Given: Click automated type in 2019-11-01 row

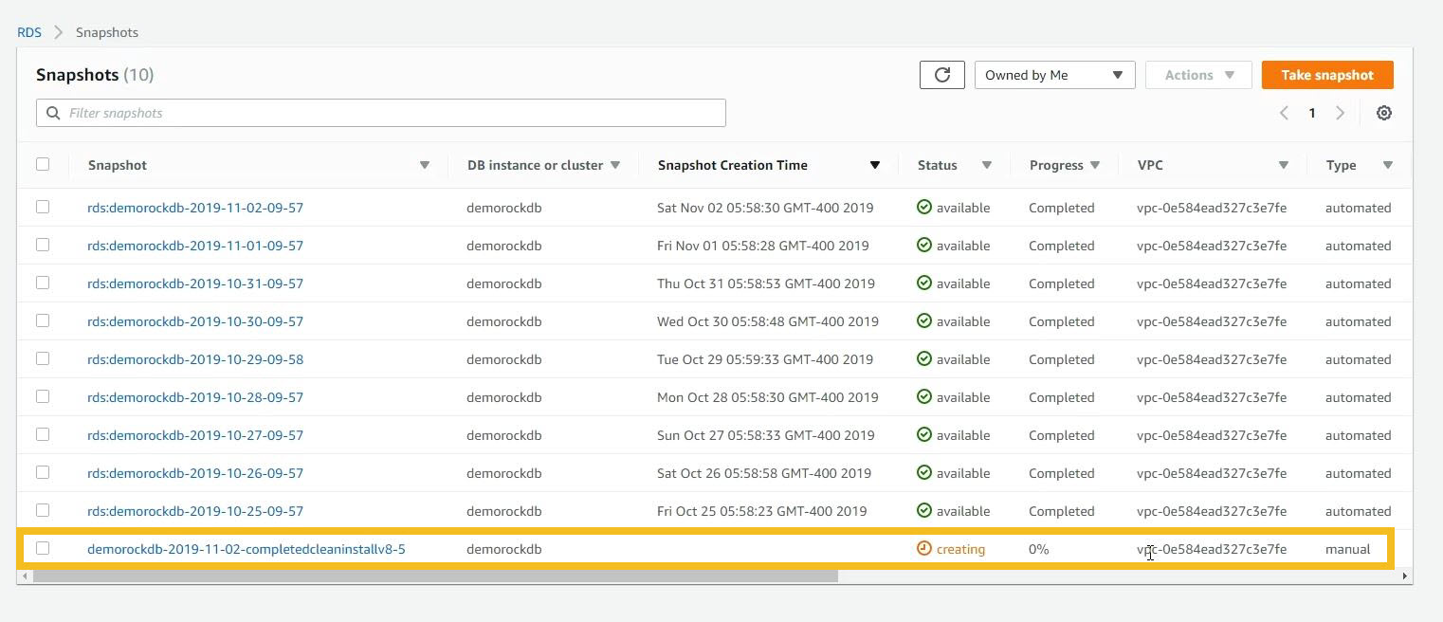Looking at the screenshot, I should coord(1358,246).
